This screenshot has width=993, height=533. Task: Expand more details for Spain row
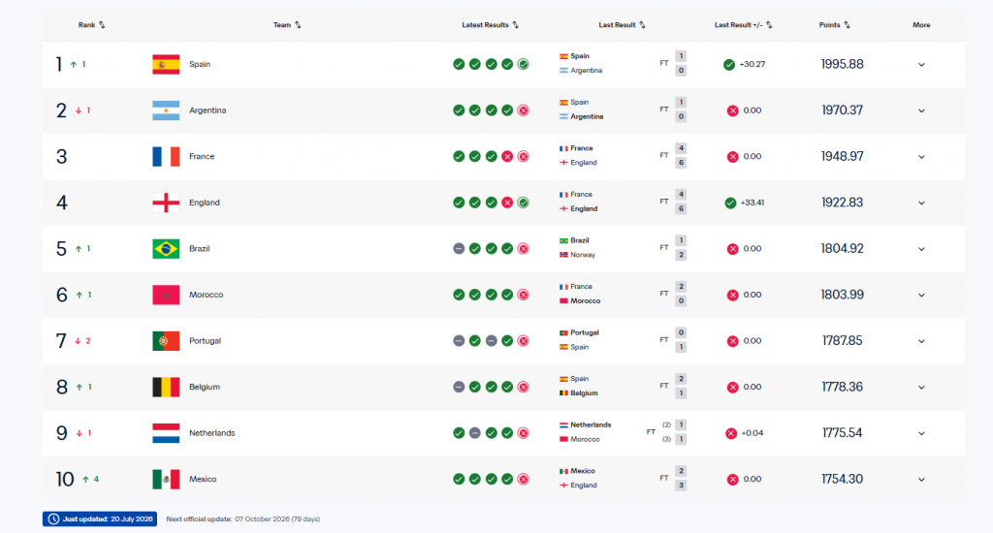click(921, 65)
